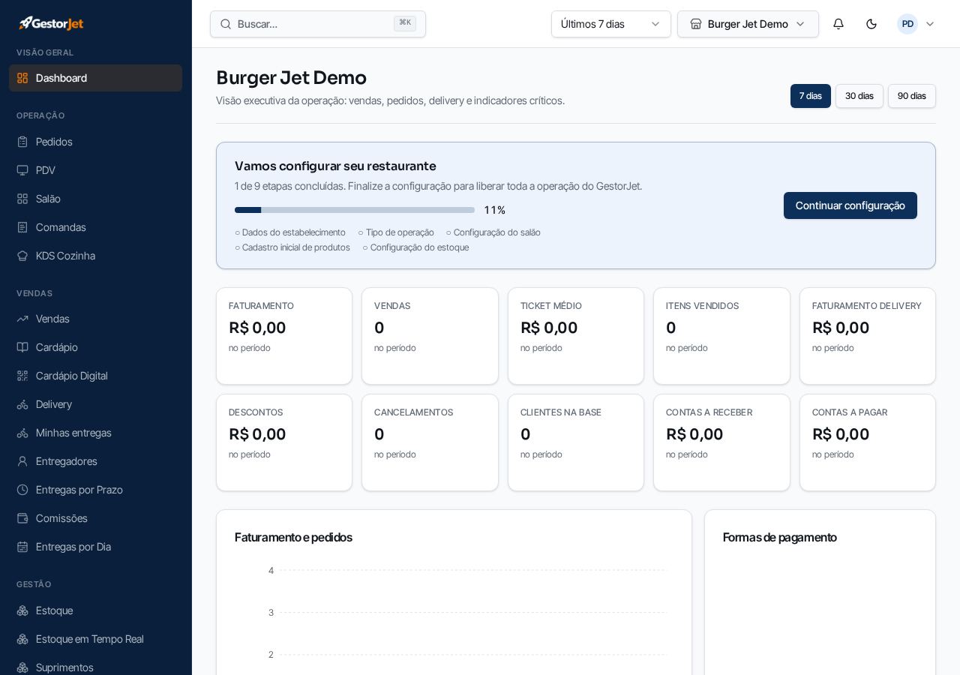Viewport: 960px width, 675px height.
Task: Click the Comissões coins icon
Action: 22,518
